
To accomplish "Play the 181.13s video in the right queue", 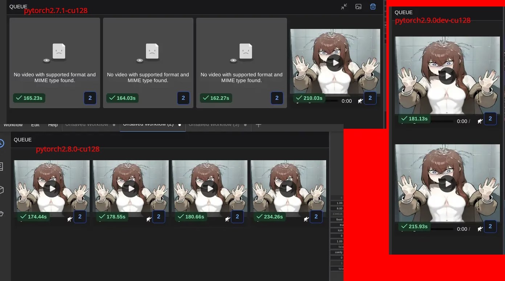I will [x=447, y=76].
